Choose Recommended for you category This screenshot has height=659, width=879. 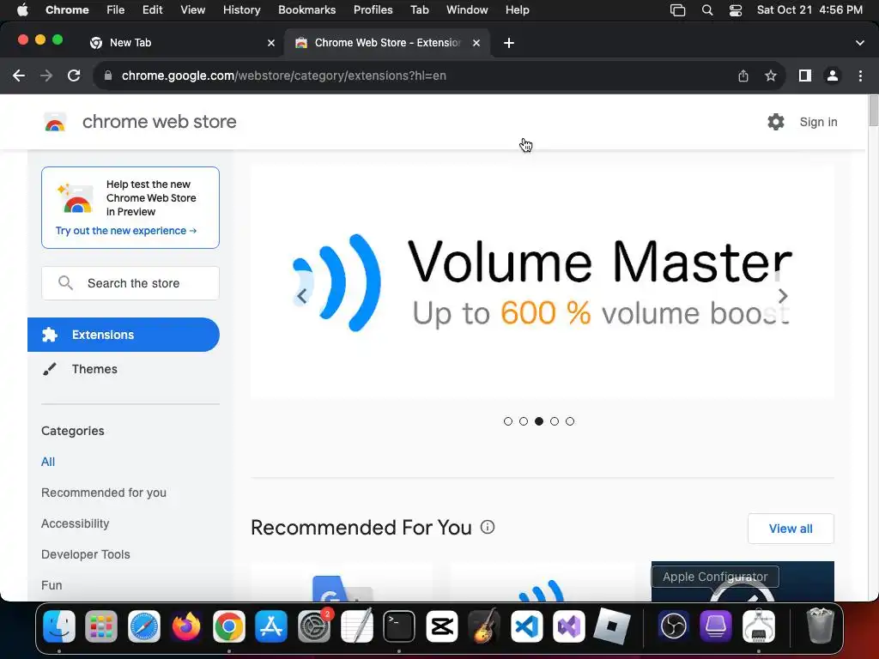[104, 493]
